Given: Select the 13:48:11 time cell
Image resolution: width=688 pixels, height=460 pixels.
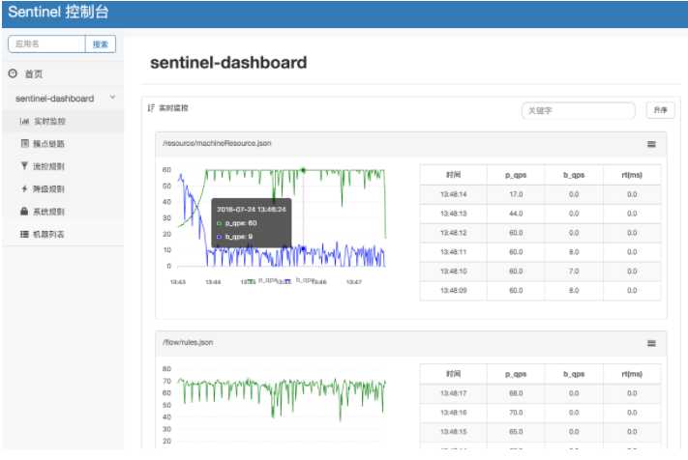Looking at the screenshot, I should pyautogui.click(x=453, y=252).
